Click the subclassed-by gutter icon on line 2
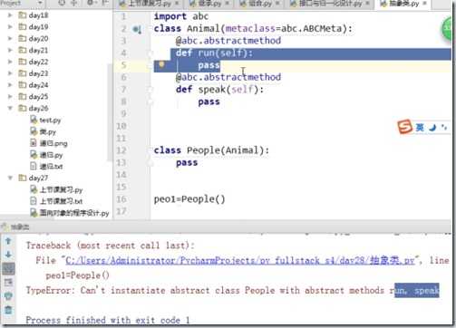456x328 pixels. [137, 29]
